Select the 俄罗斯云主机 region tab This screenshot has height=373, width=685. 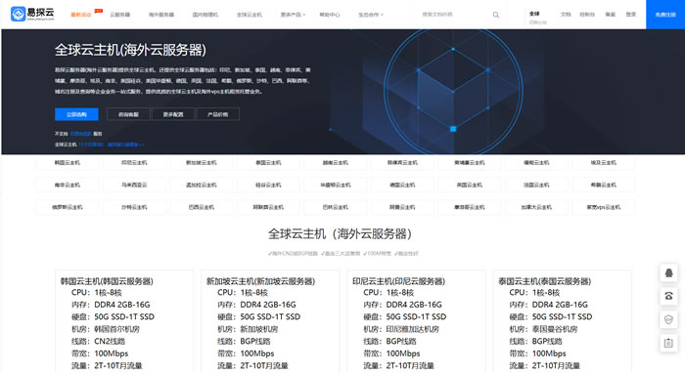click(68, 207)
